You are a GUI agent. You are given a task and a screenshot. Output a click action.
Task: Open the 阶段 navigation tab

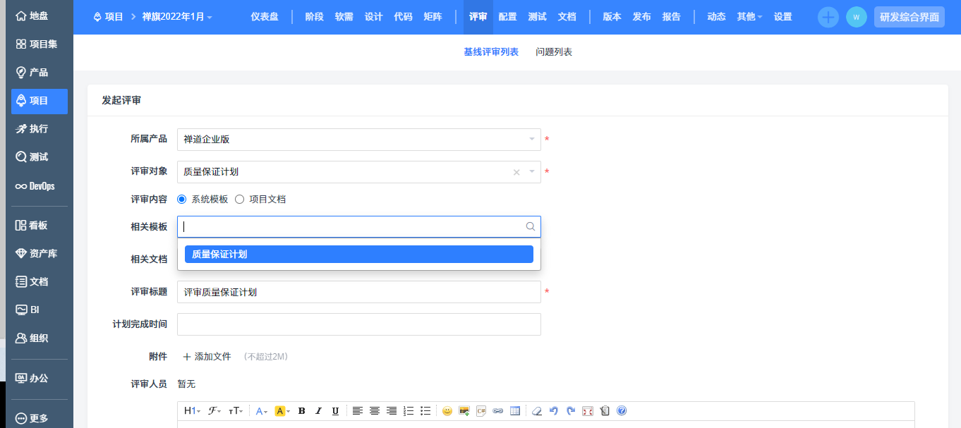[315, 17]
